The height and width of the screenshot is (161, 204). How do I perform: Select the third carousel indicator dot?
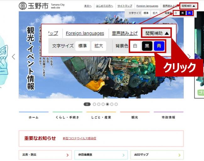(103, 104)
